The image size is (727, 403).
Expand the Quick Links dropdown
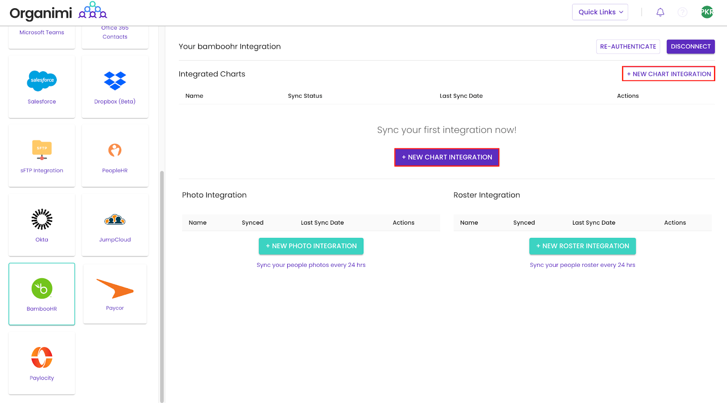tap(600, 12)
